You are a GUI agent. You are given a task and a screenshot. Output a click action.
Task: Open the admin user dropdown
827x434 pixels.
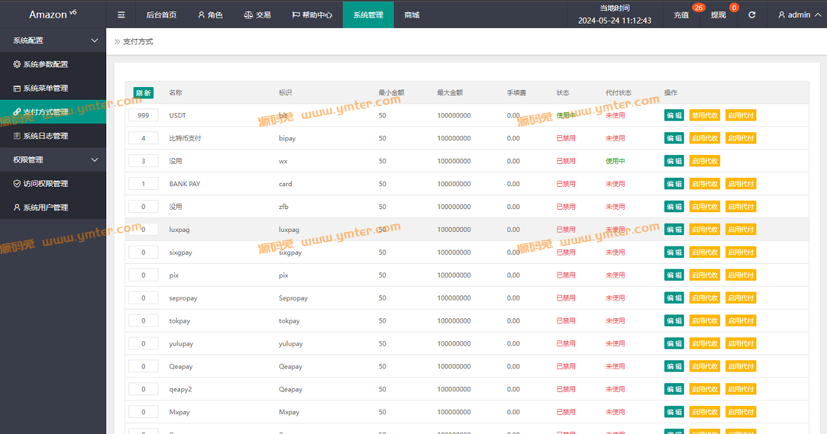coord(800,15)
